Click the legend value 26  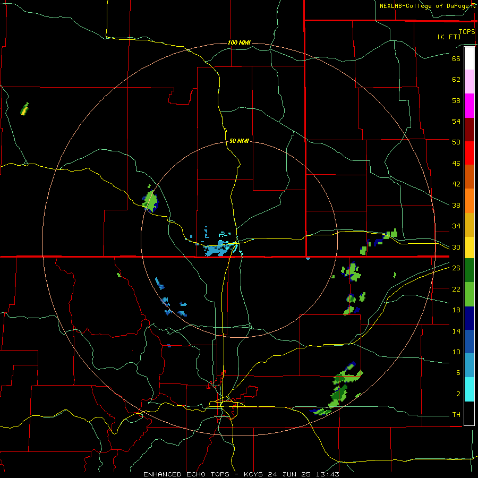click(x=456, y=268)
